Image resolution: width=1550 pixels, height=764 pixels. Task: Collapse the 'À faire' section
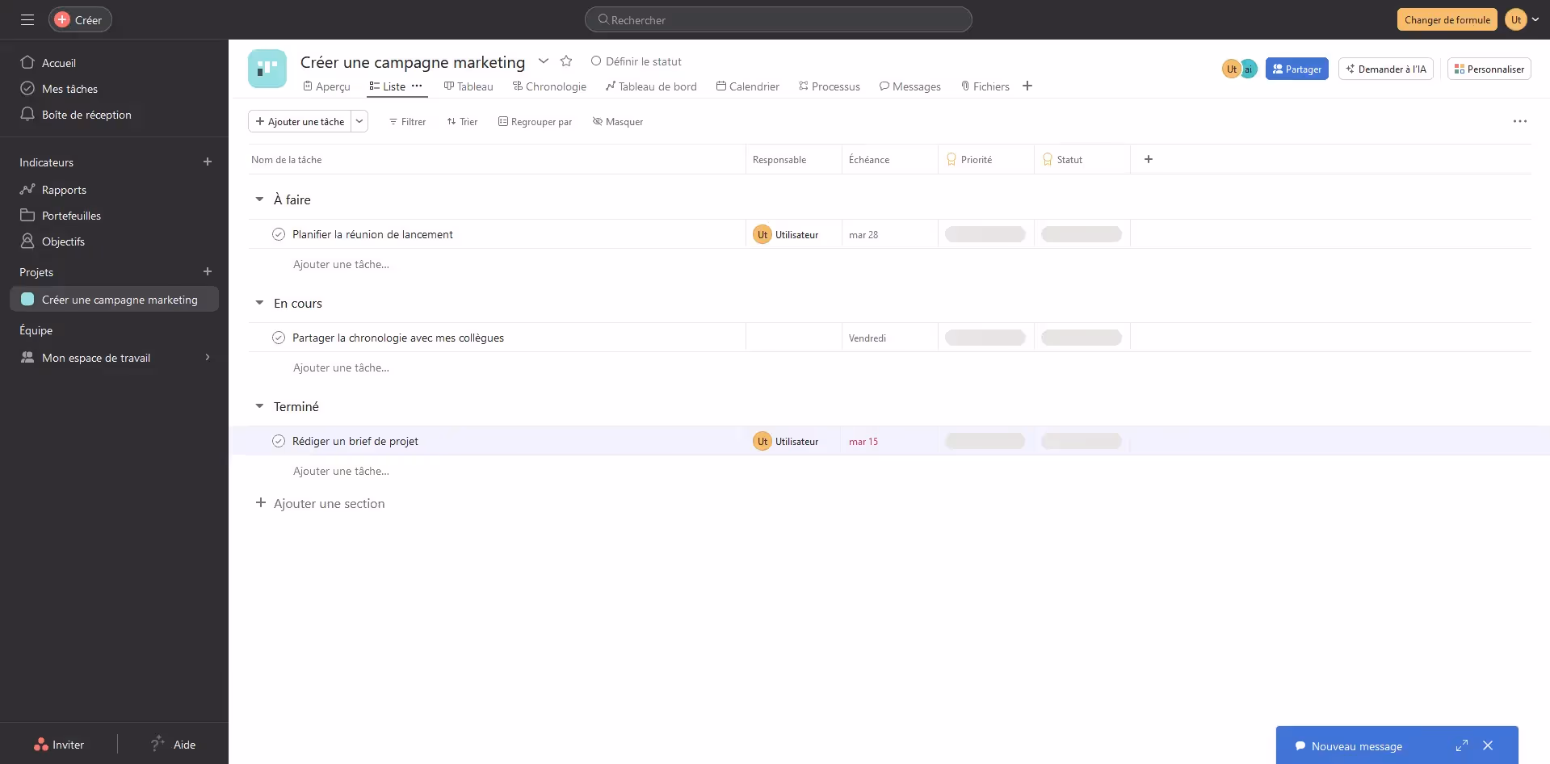pos(259,199)
